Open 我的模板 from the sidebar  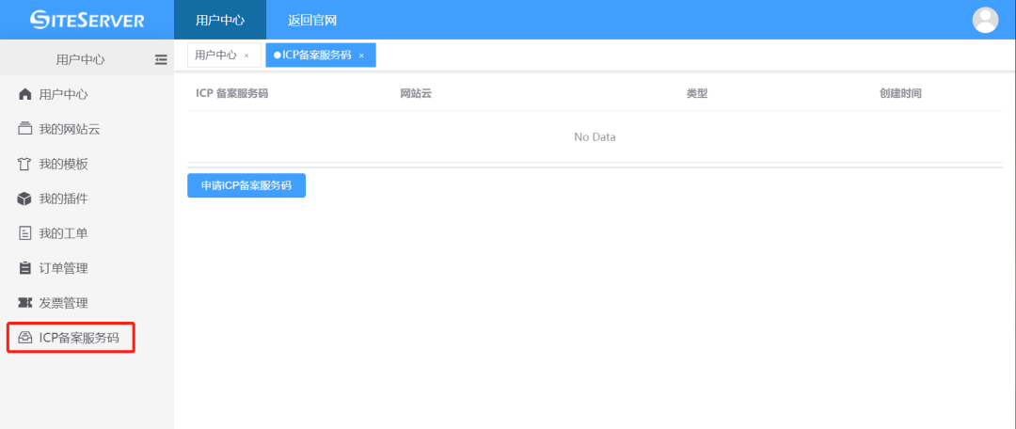click(x=63, y=164)
